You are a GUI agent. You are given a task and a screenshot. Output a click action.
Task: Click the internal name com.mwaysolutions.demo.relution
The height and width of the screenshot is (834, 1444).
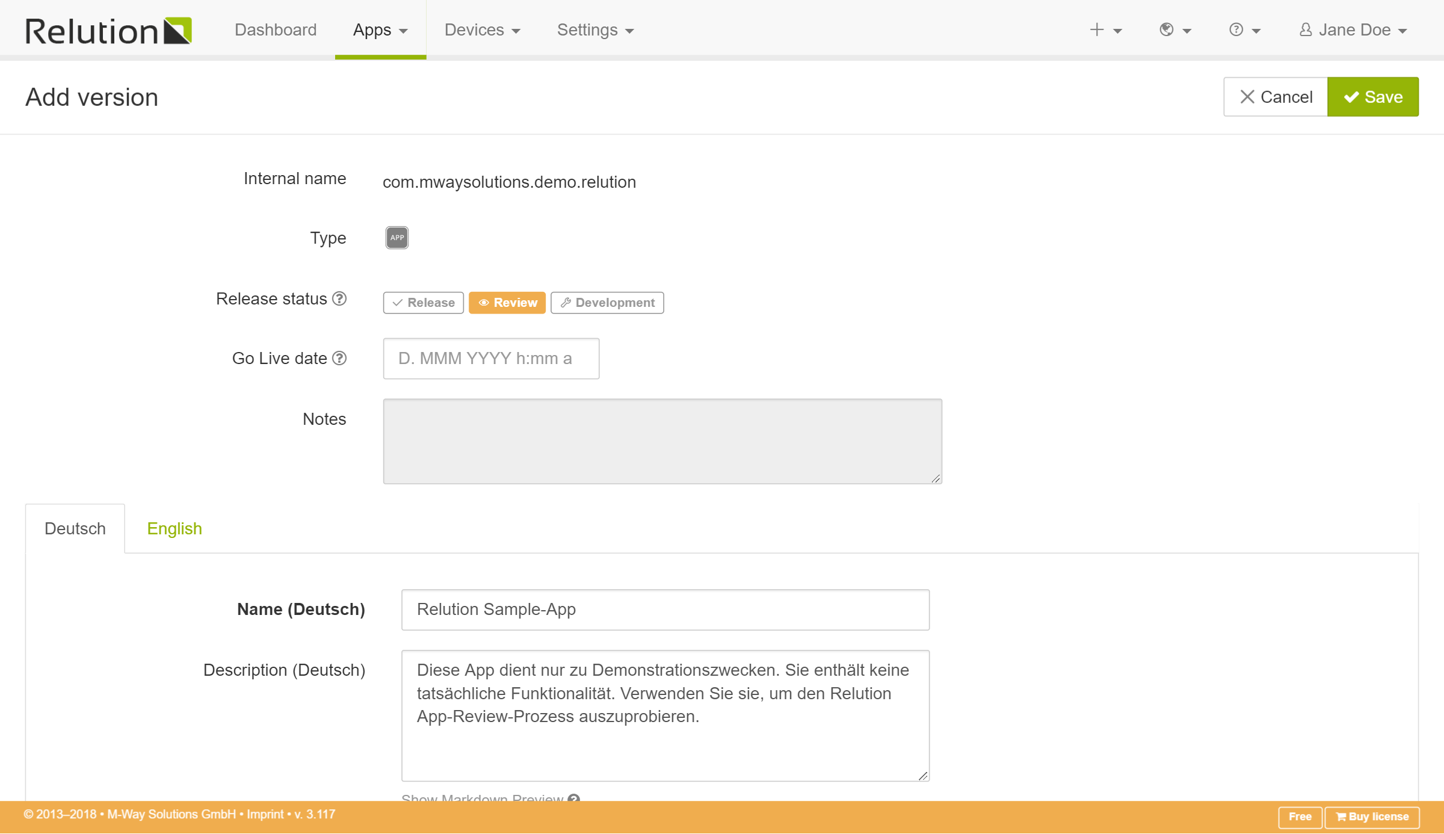point(509,182)
